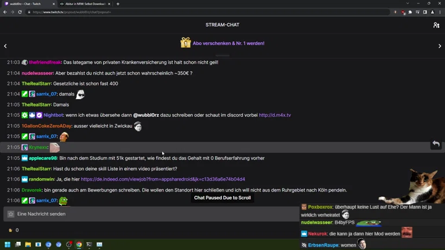
Task: Click username ErbsenRaupe in overlay chat
Action: (323, 245)
